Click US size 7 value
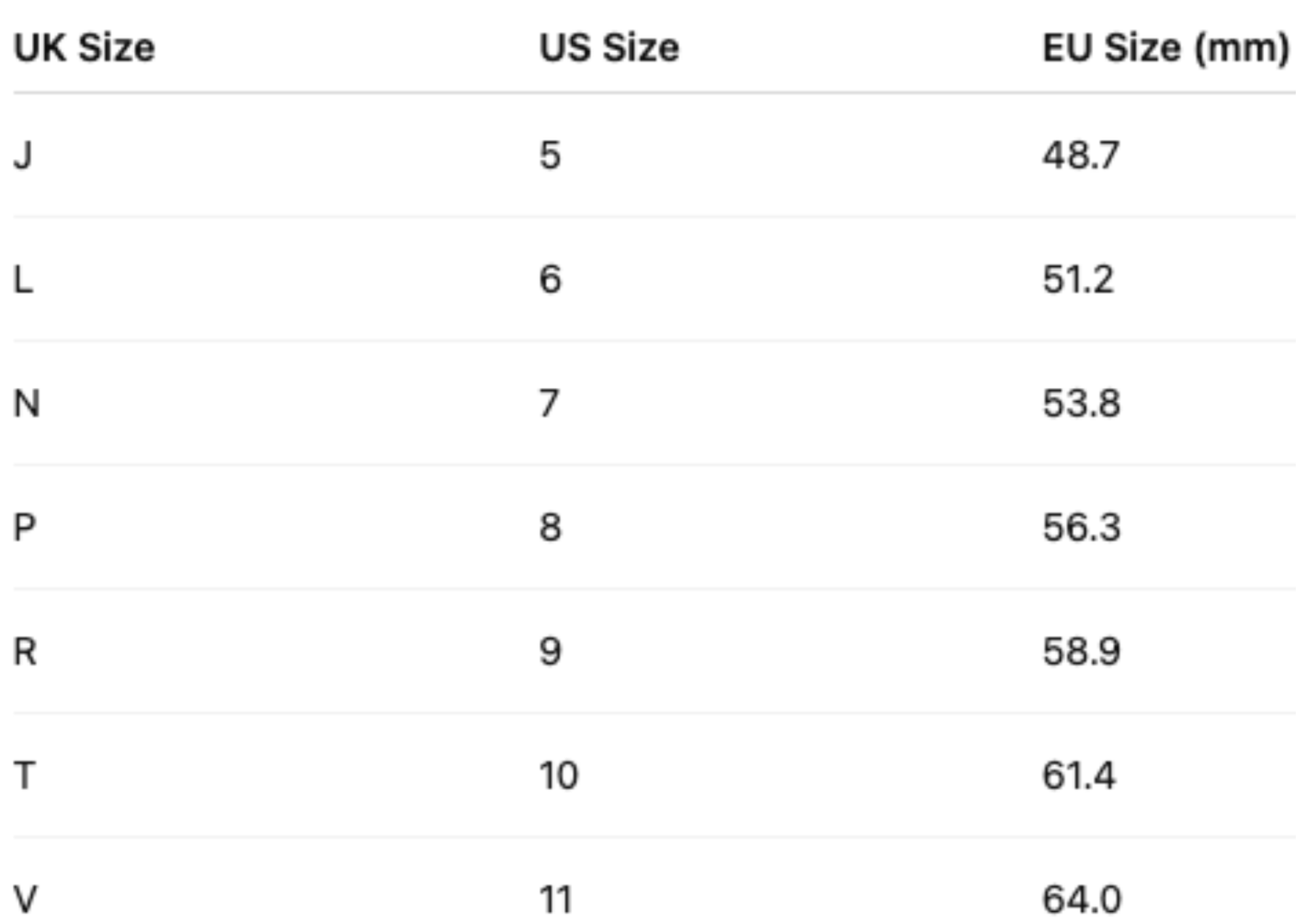 [x=550, y=404]
